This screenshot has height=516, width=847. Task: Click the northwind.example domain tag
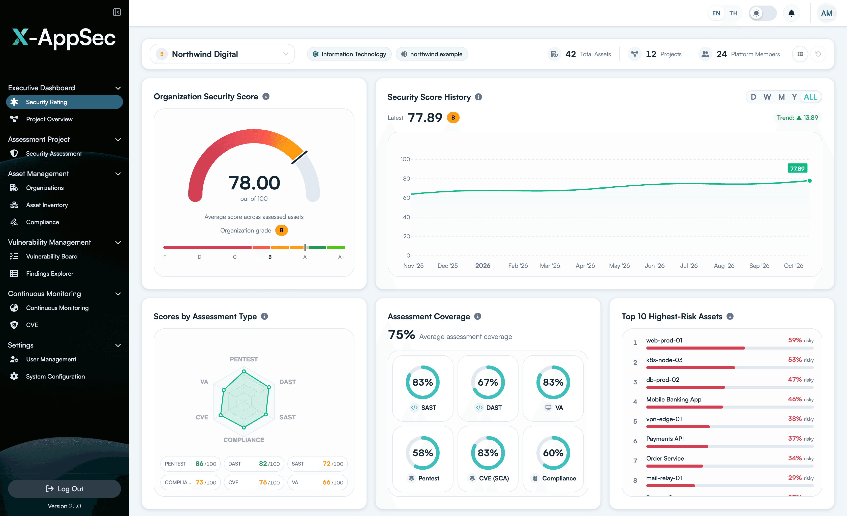click(432, 54)
